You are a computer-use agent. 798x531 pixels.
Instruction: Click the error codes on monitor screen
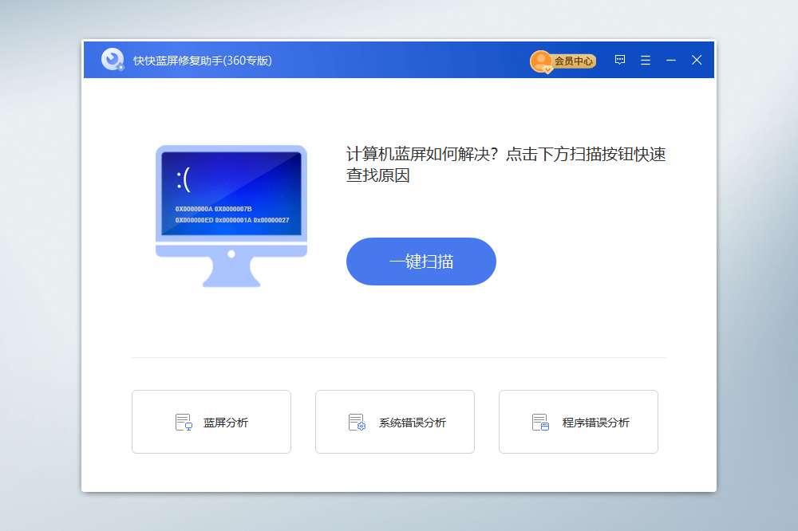(x=231, y=214)
